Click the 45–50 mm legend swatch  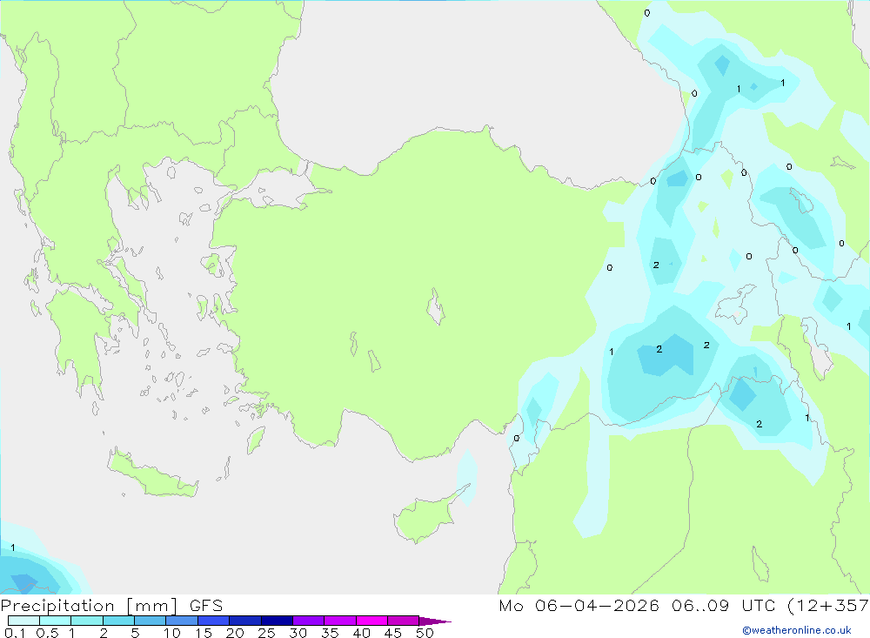coord(404,621)
